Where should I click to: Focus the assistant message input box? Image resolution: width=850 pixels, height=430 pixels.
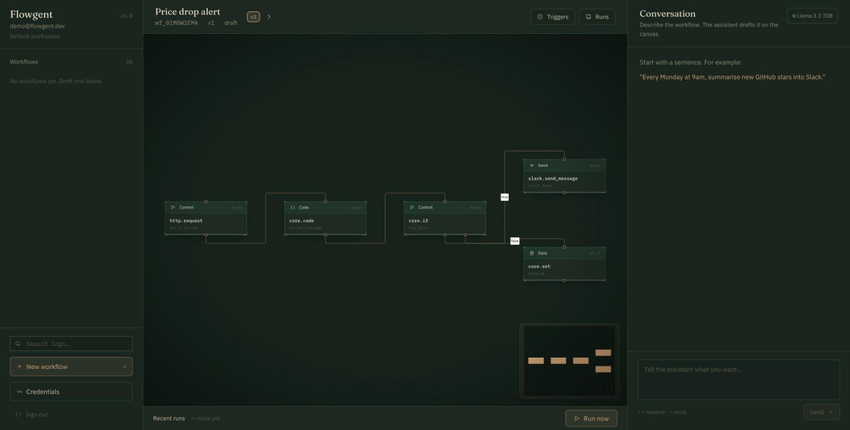pyautogui.click(x=738, y=380)
